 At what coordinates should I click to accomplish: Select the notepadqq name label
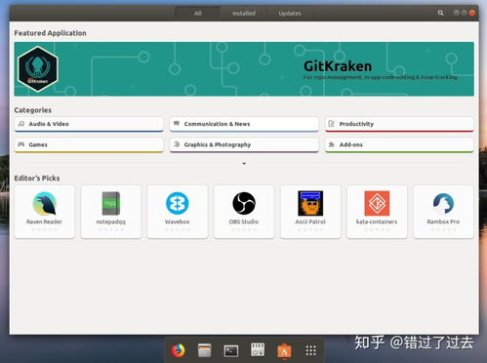point(111,222)
